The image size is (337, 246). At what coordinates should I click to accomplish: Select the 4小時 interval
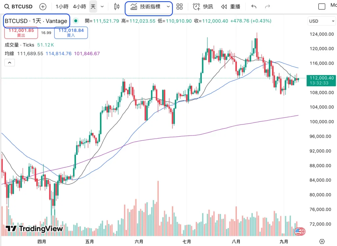click(x=79, y=7)
